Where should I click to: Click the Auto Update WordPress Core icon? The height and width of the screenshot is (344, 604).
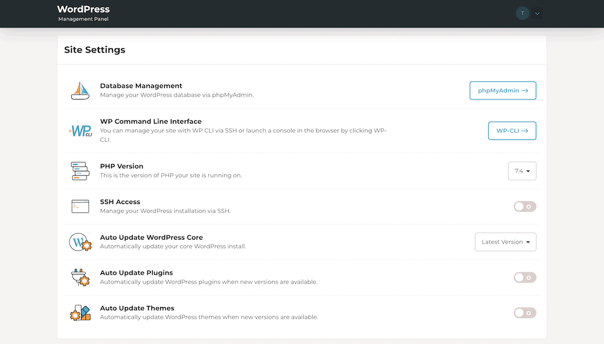tap(80, 242)
